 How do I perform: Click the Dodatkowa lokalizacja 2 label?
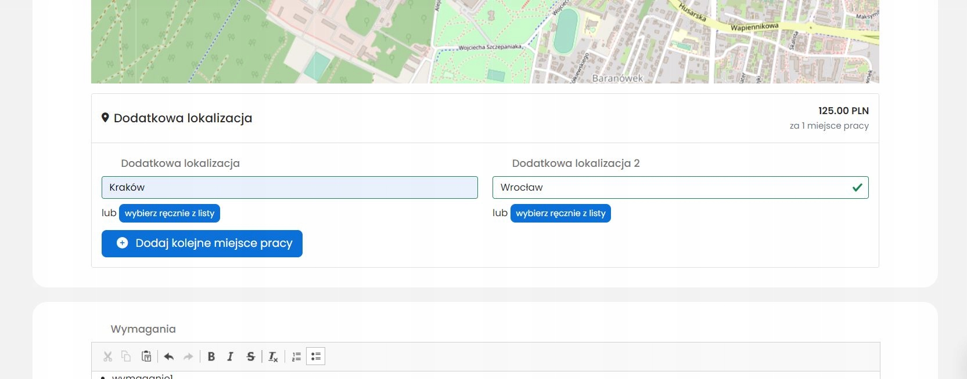(x=576, y=163)
